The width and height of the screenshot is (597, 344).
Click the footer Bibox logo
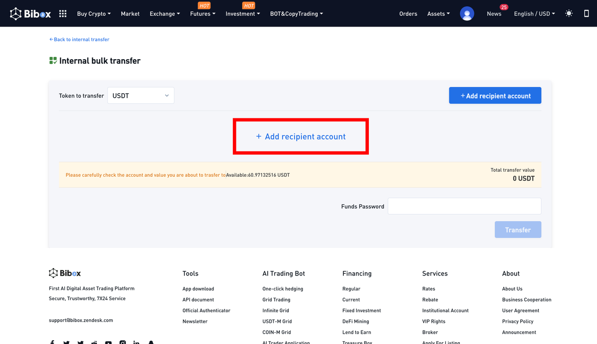[65, 273]
